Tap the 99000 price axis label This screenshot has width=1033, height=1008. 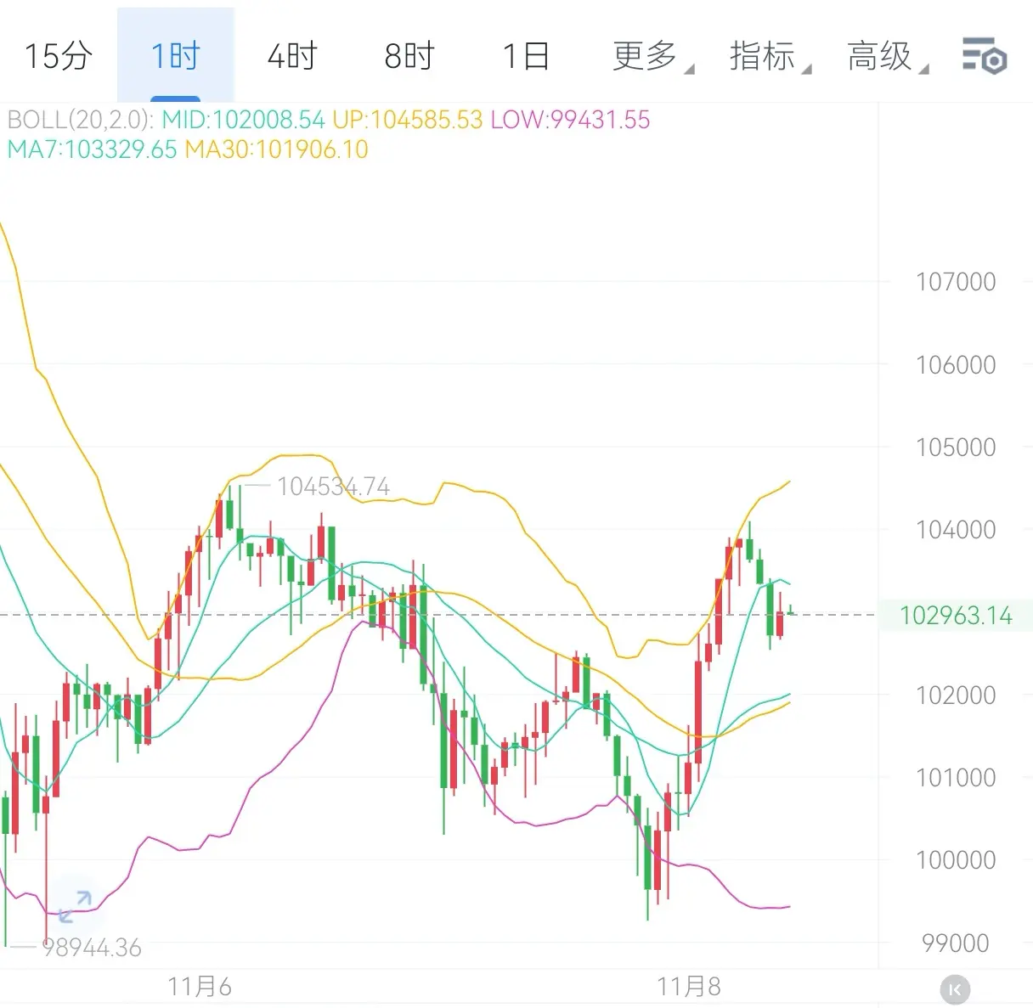(956, 943)
